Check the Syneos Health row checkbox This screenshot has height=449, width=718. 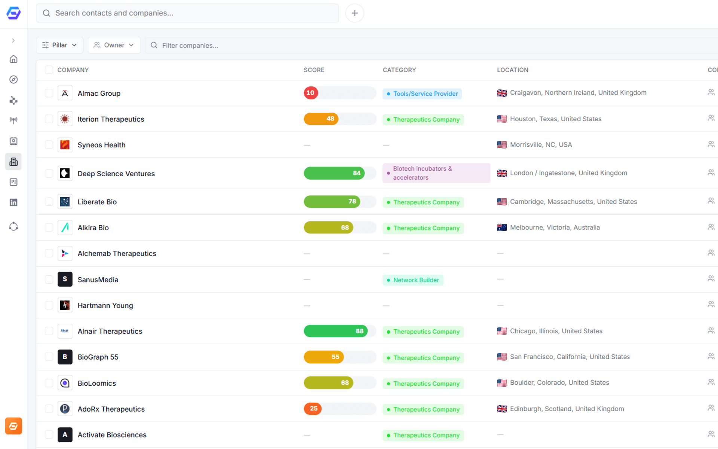49,145
